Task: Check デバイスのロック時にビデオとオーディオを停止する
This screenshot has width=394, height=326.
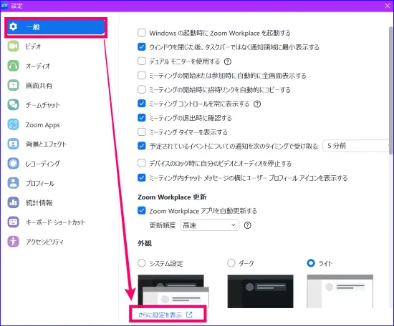Action: pyautogui.click(x=142, y=163)
